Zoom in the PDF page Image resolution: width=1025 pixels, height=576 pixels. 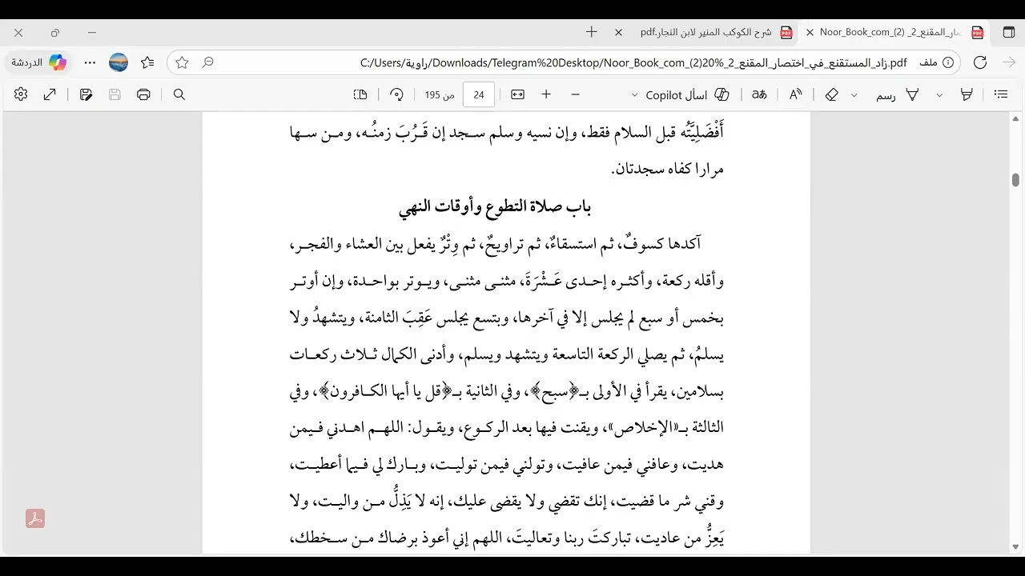pyautogui.click(x=546, y=94)
